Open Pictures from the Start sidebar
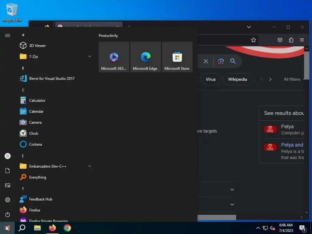Viewport: 312px width, 234px height. coord(8,185)
